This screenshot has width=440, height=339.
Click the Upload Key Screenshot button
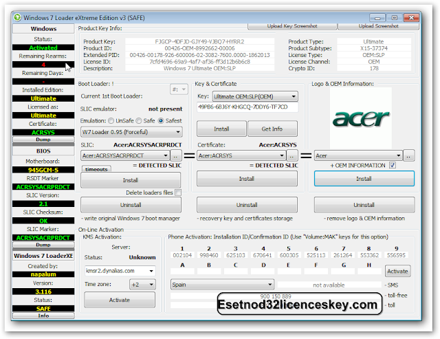click(x=292, y=26)
